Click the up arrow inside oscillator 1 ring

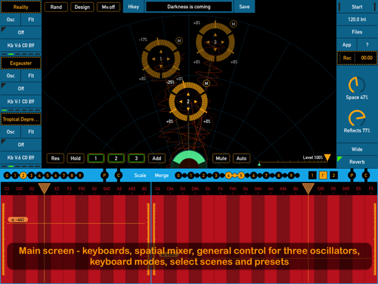click(161, 51)
